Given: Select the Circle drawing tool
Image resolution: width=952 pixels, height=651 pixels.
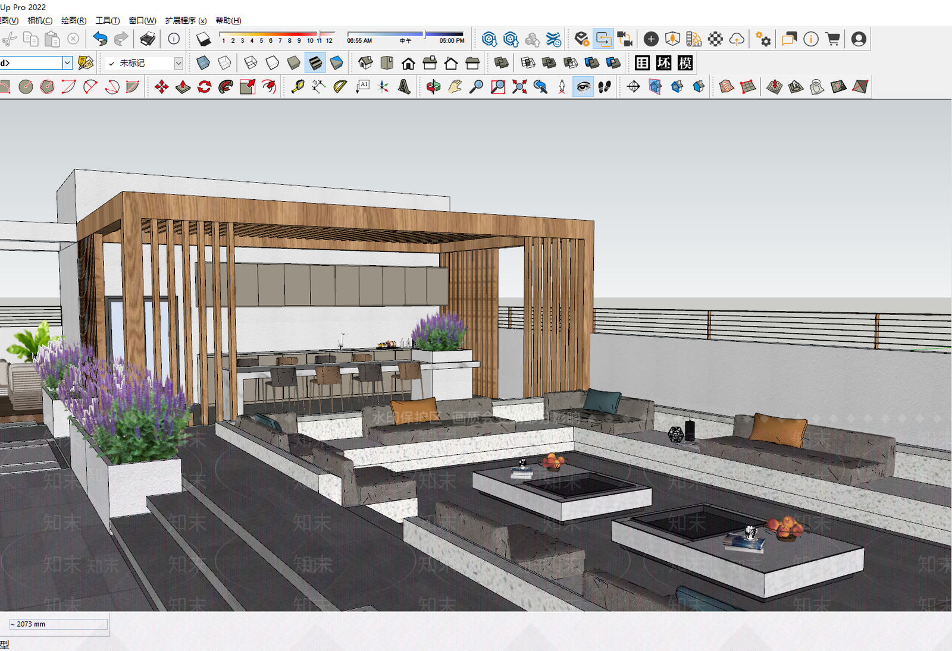Looking at the screenshot, I should tap(26, 87).
